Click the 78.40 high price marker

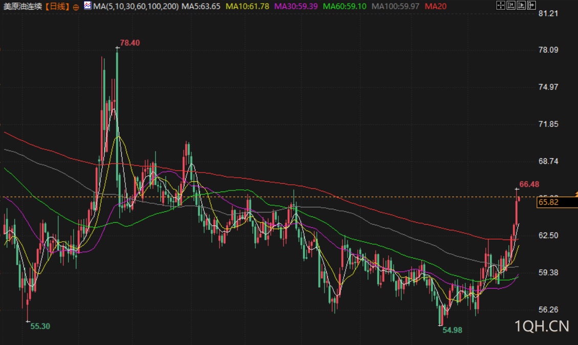point(130,43)
